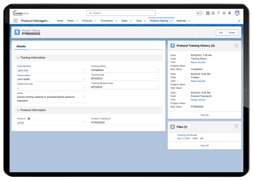Click the Completed training status value

[x=97, y=70]
